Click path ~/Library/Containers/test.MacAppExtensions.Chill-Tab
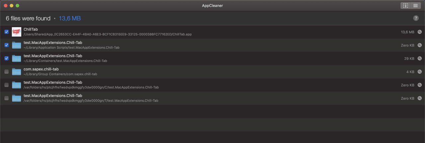This screenshot has width=425, height=143. tap(65, 61)
